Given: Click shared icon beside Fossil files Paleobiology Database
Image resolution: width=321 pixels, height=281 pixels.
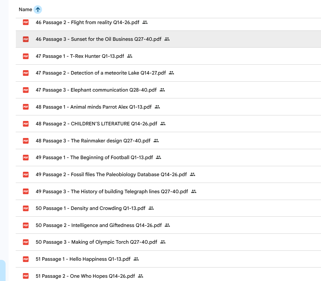Looking at the screenshot, I should pyautogui.click(x=192, y=174).
